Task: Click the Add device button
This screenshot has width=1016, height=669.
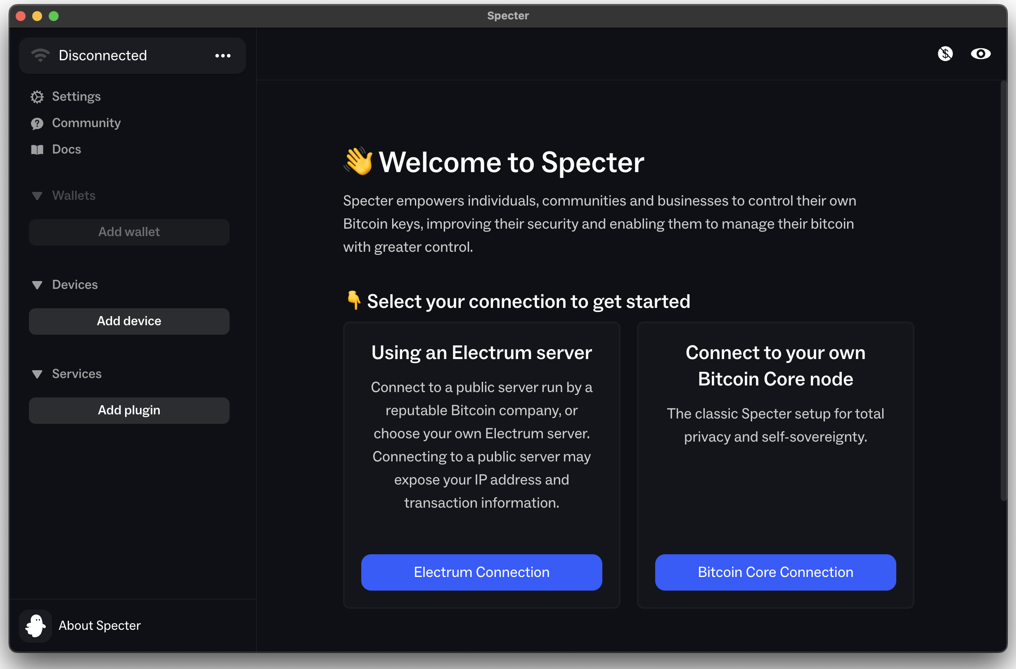Action: [x=129, y=321]
